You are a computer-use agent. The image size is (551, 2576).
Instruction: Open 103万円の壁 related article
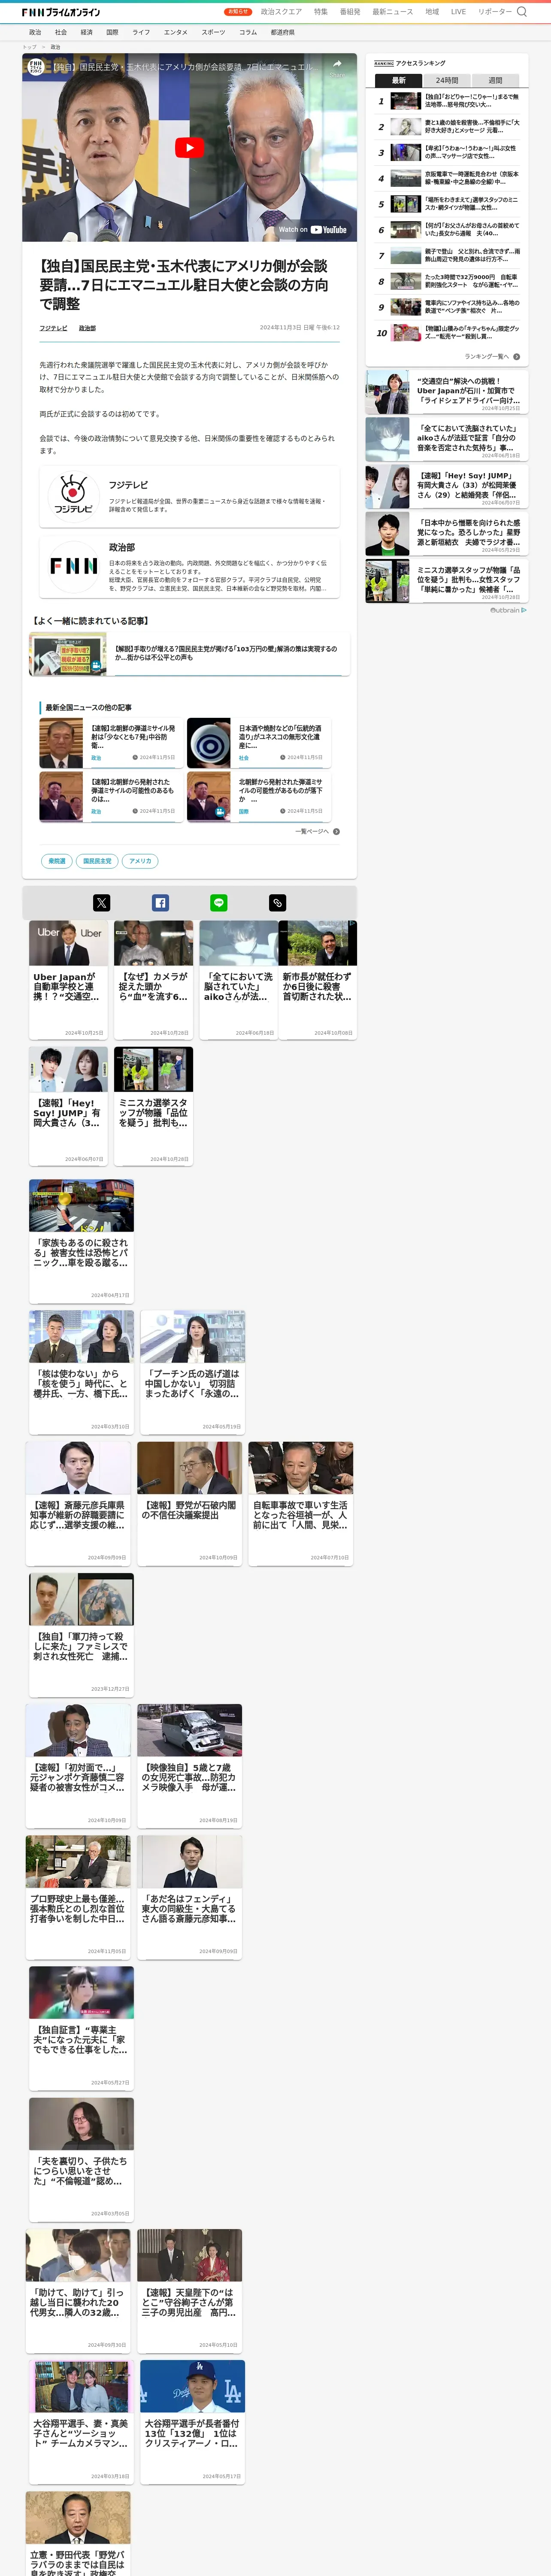(190, 654)
